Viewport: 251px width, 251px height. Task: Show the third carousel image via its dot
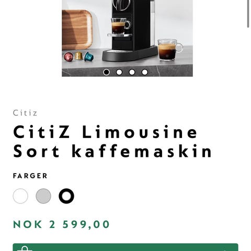(132, 72)
